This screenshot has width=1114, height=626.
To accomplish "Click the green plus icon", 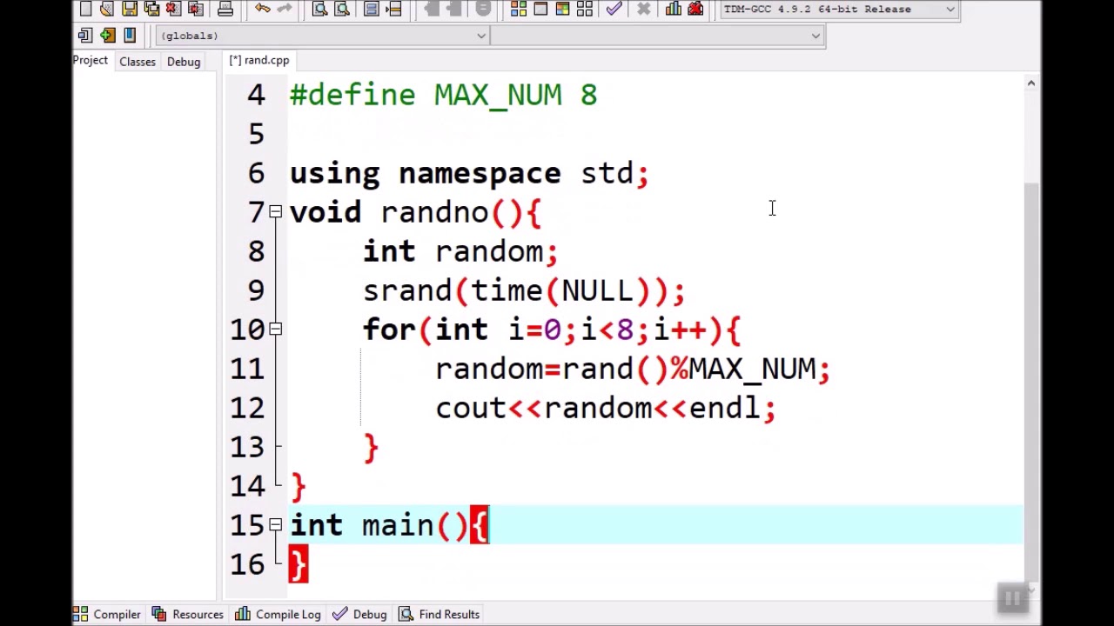I will 107,36.
